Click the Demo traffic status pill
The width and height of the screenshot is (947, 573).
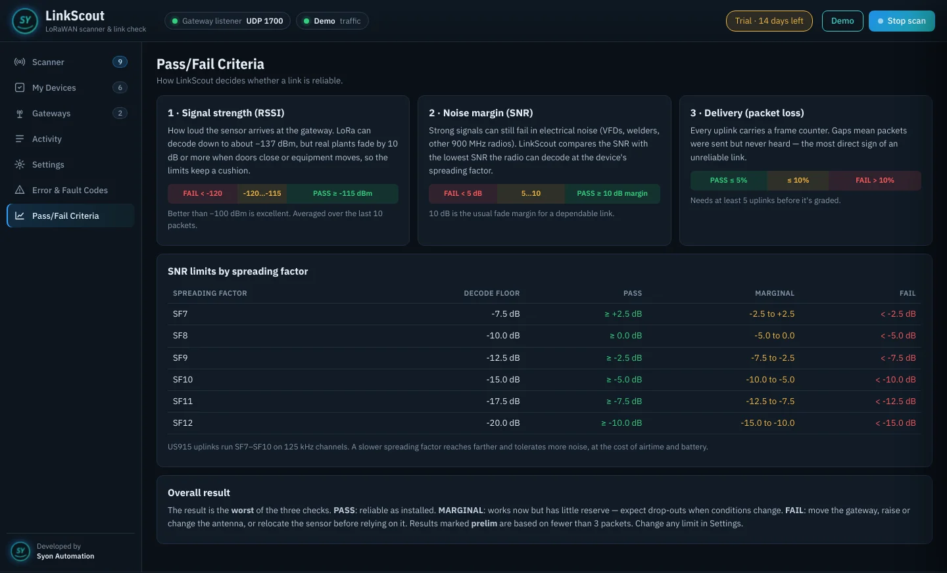point(332,21)
